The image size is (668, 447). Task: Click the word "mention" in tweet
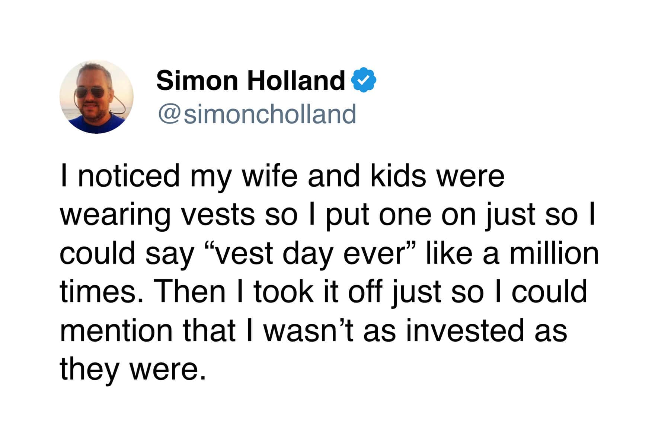pos(116,331)
